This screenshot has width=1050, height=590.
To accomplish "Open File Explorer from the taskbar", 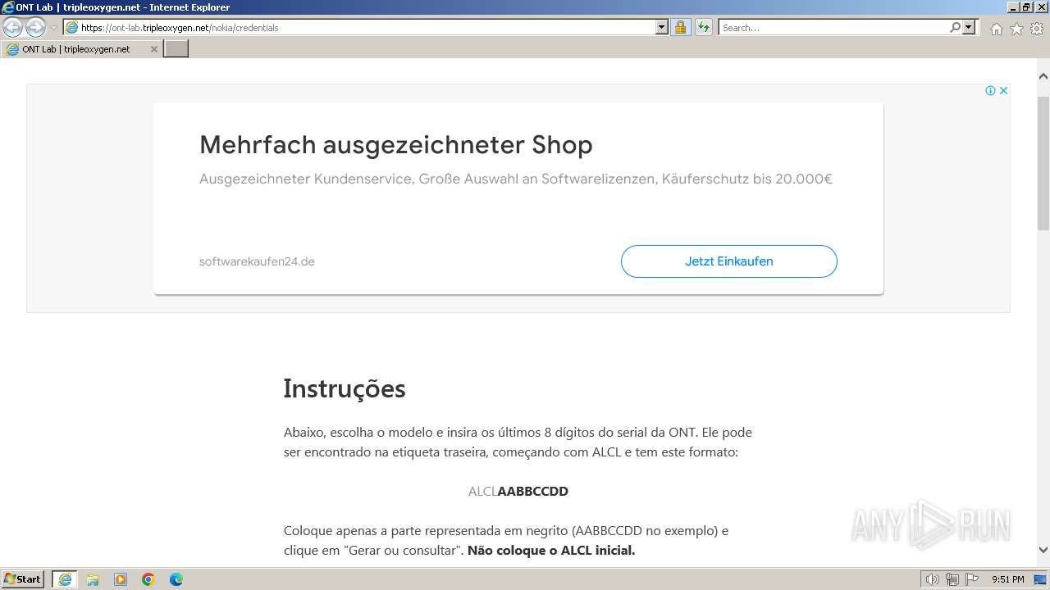I will pyautogui.click(x=93, y=579).
